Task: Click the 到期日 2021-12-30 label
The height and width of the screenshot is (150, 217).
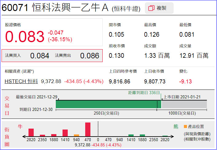Action: (36, 110)
